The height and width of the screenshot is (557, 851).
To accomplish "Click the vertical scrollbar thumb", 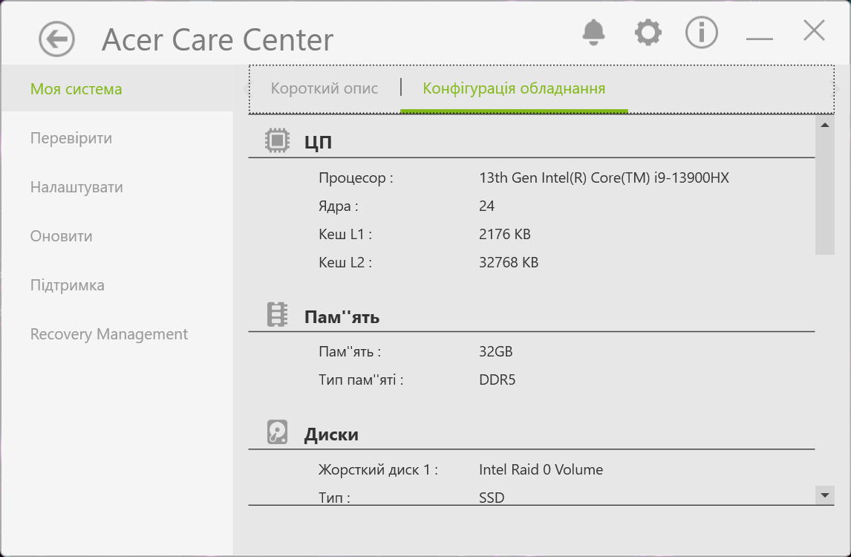I will click(825, 193).
